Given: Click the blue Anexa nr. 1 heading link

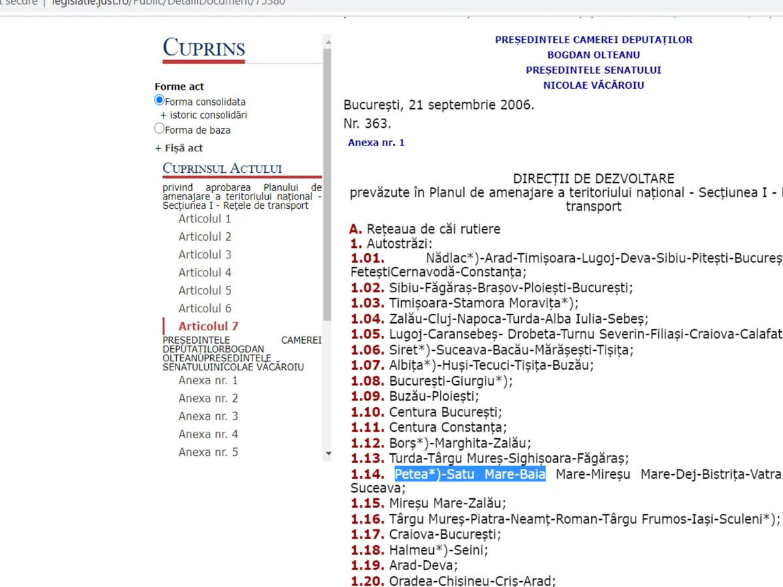Looking at the screenshot, I should point(376,143).
